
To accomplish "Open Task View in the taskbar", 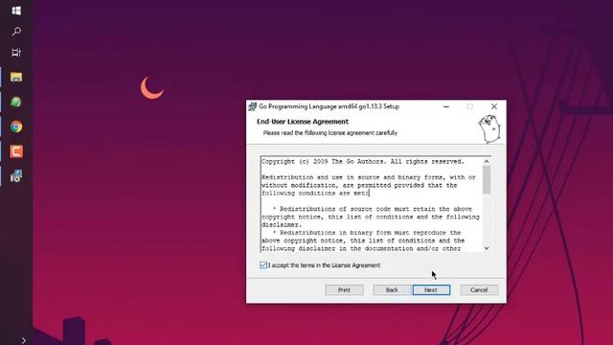I will tap(16, 53).
